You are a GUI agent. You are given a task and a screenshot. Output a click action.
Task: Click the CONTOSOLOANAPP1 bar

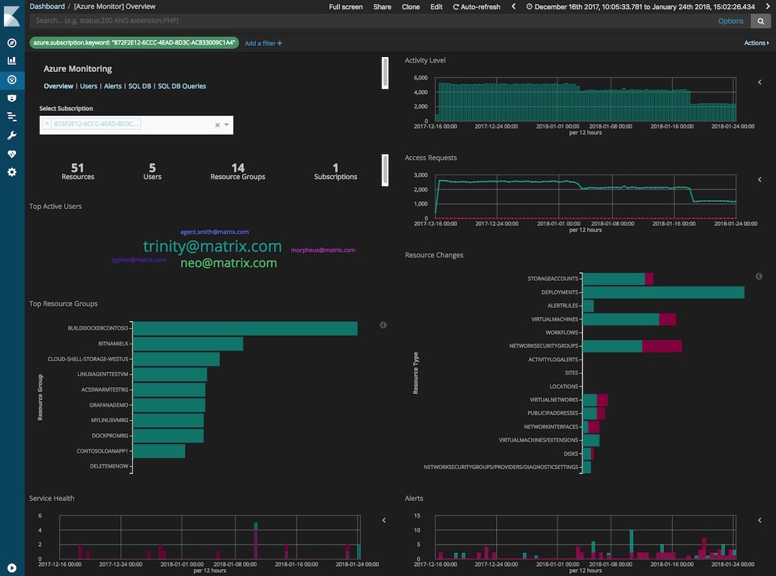click(159, 450)
